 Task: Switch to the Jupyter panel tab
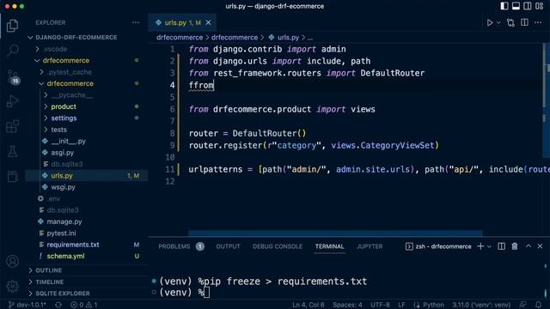[370, 246]
